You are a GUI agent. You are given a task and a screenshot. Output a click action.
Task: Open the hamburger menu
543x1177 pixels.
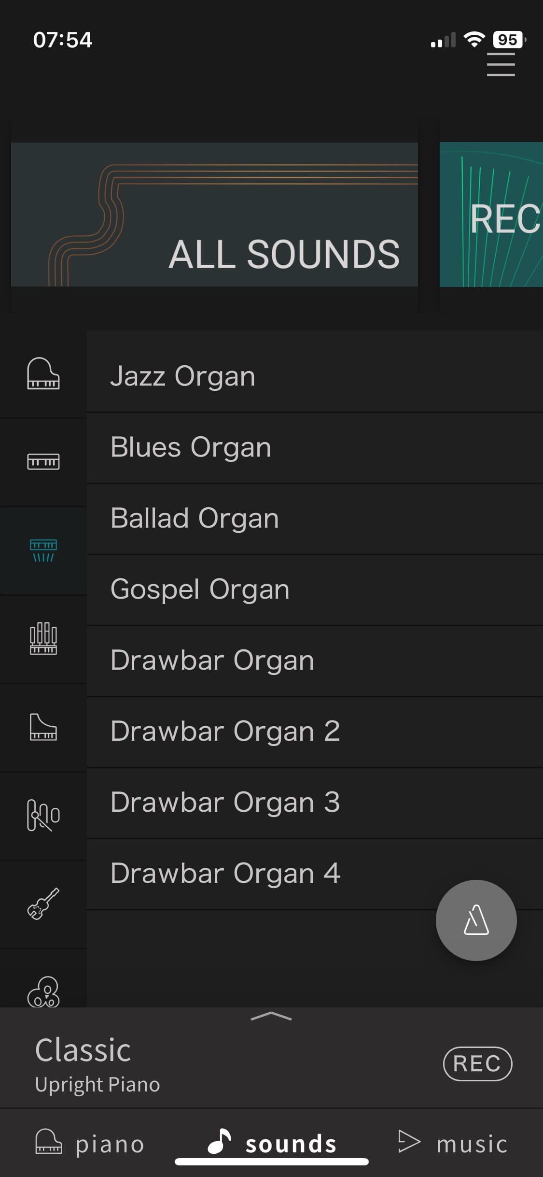(x=501, y=64)
